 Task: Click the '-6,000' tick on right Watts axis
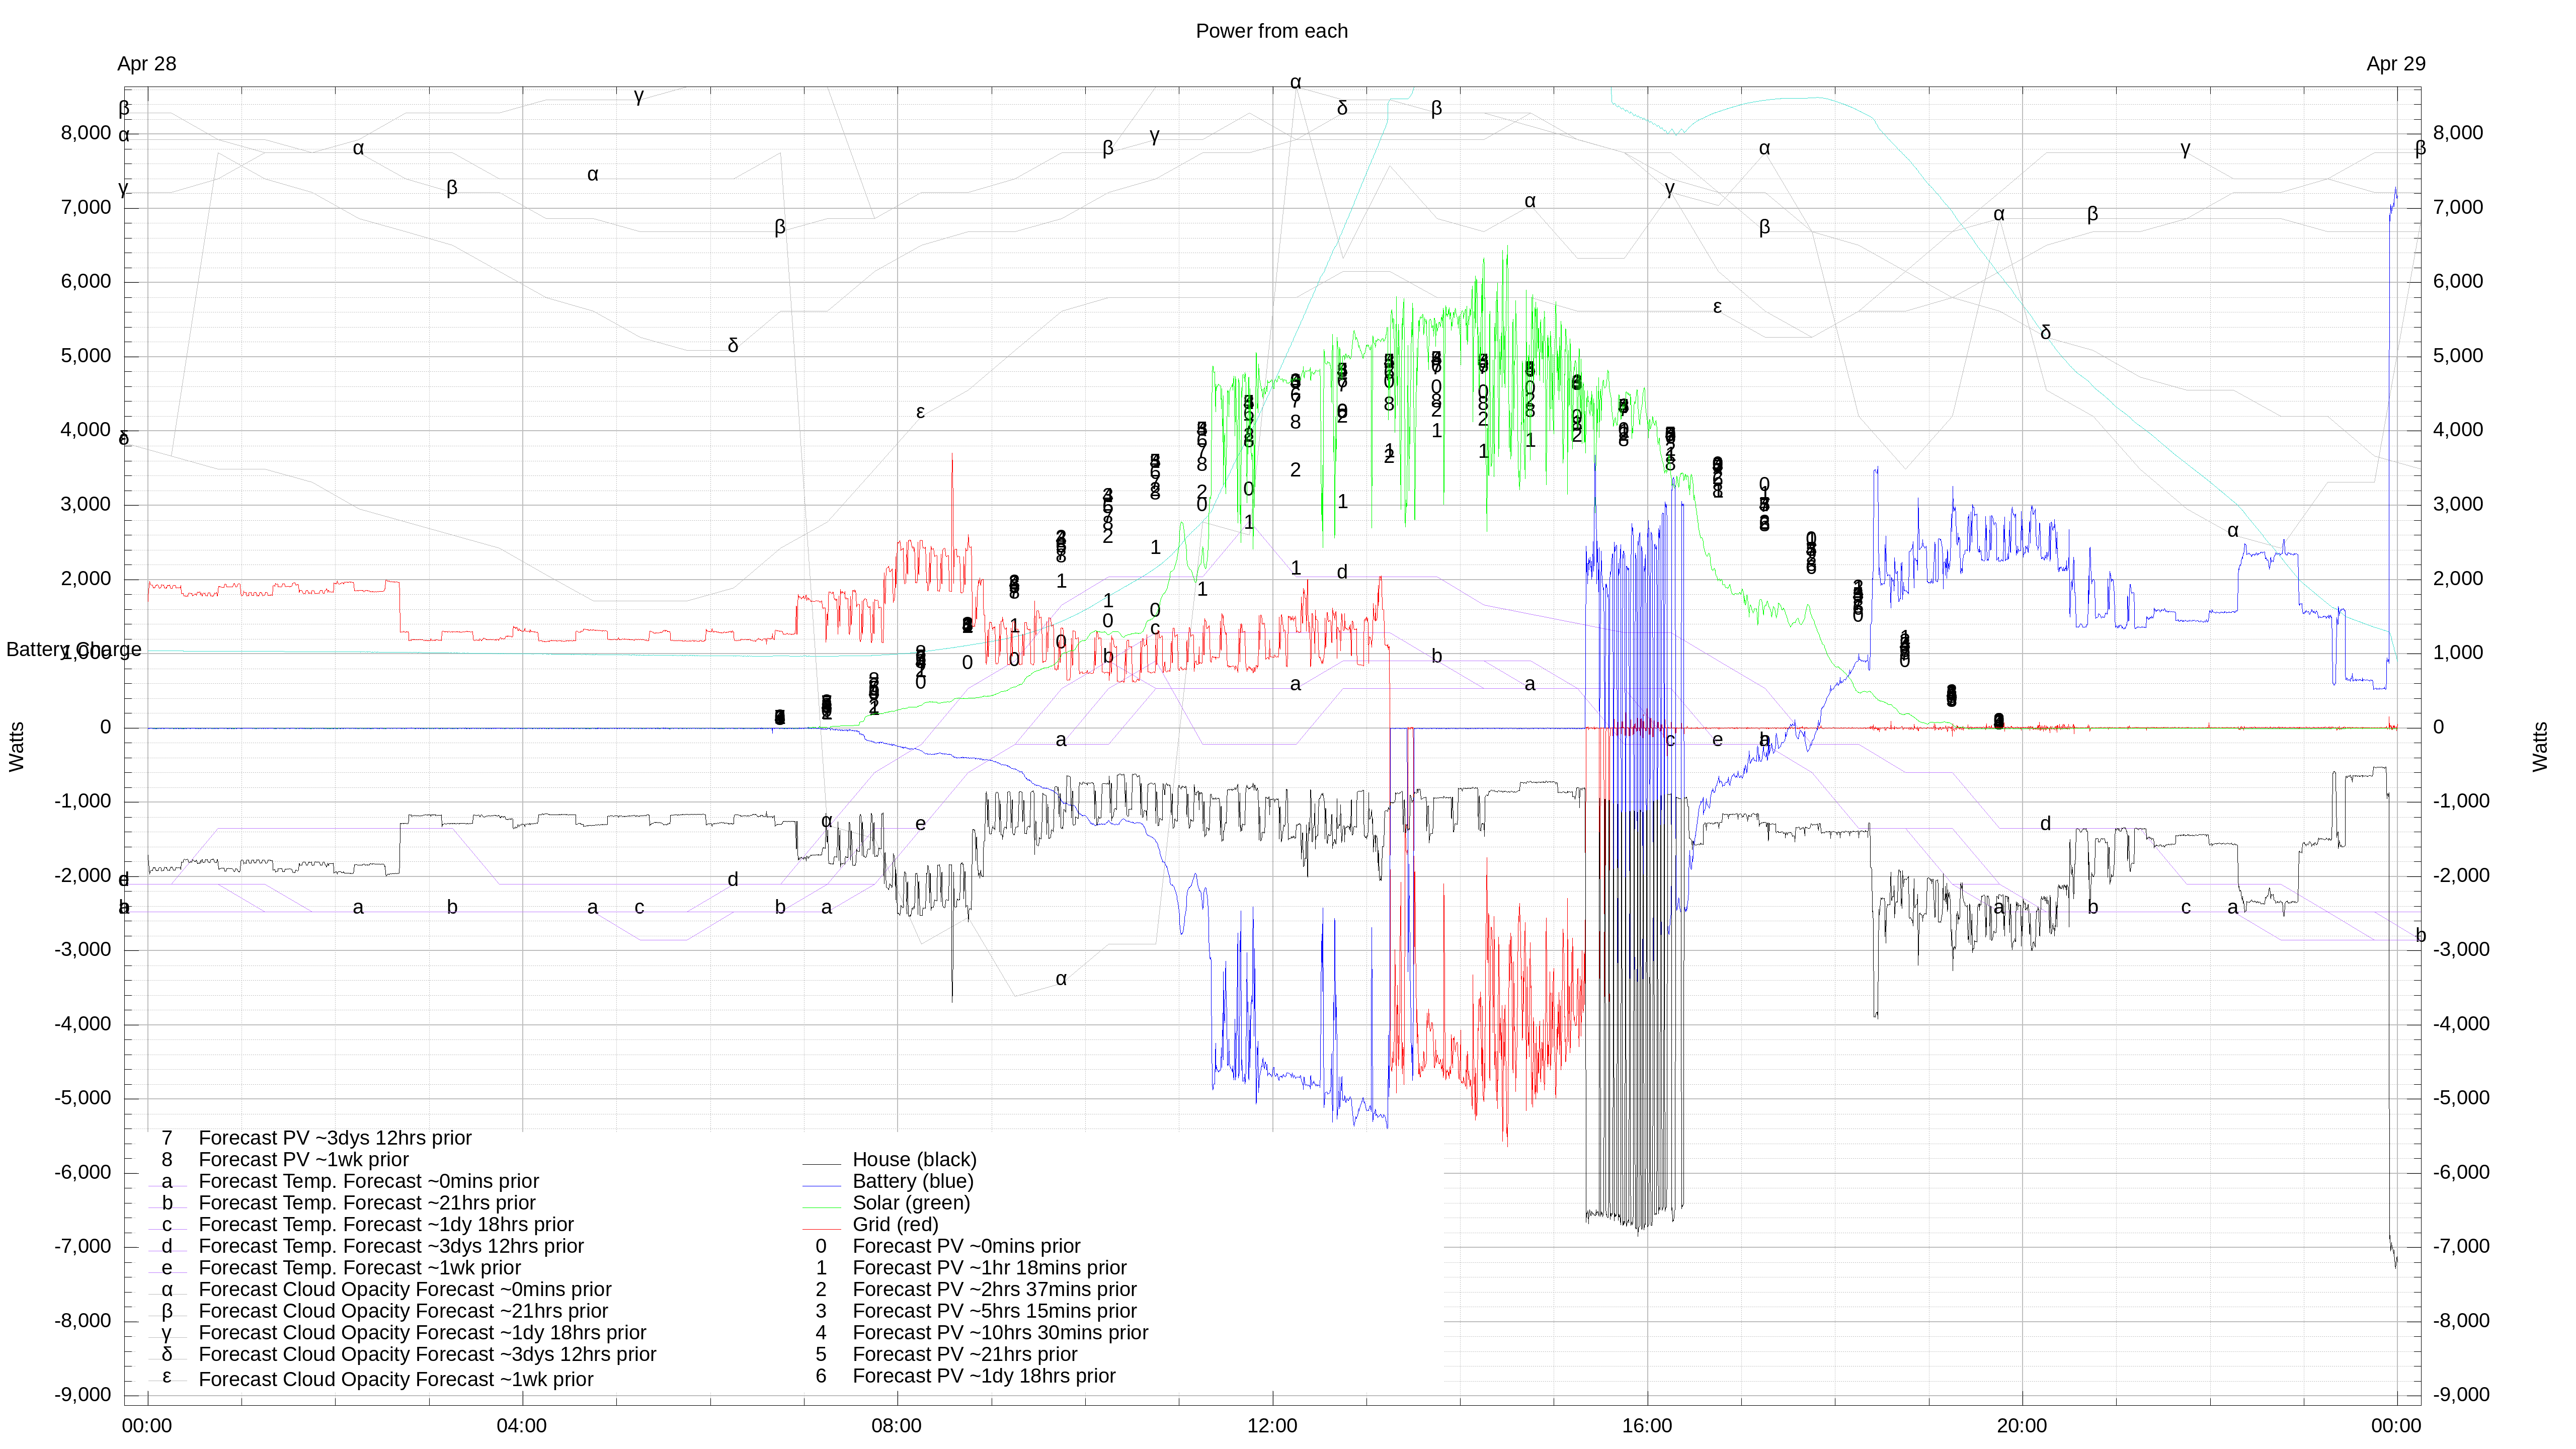[2461, 1173]
